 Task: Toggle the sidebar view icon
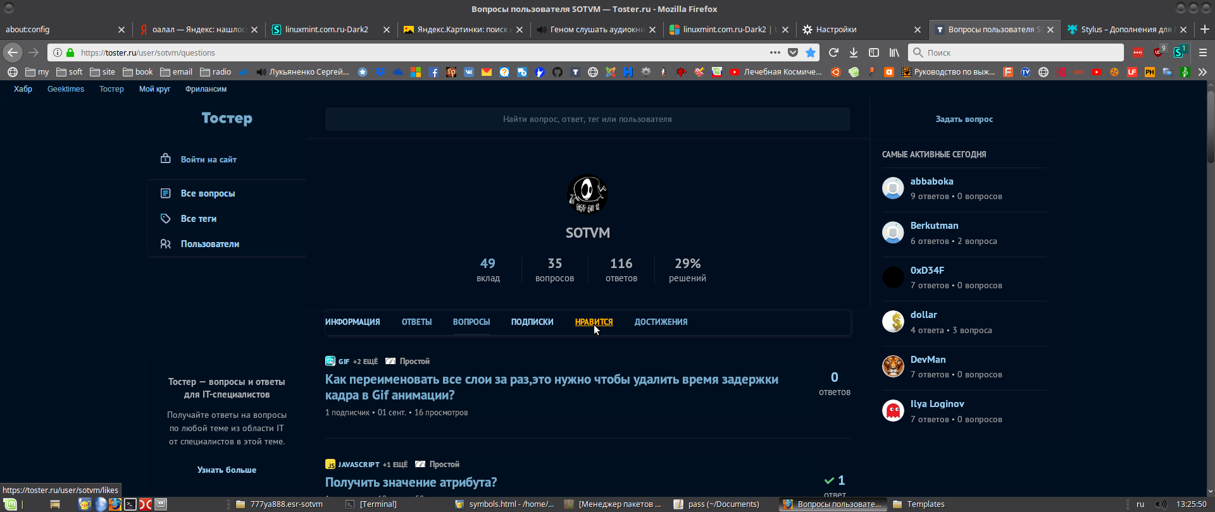tap(874, 52)
